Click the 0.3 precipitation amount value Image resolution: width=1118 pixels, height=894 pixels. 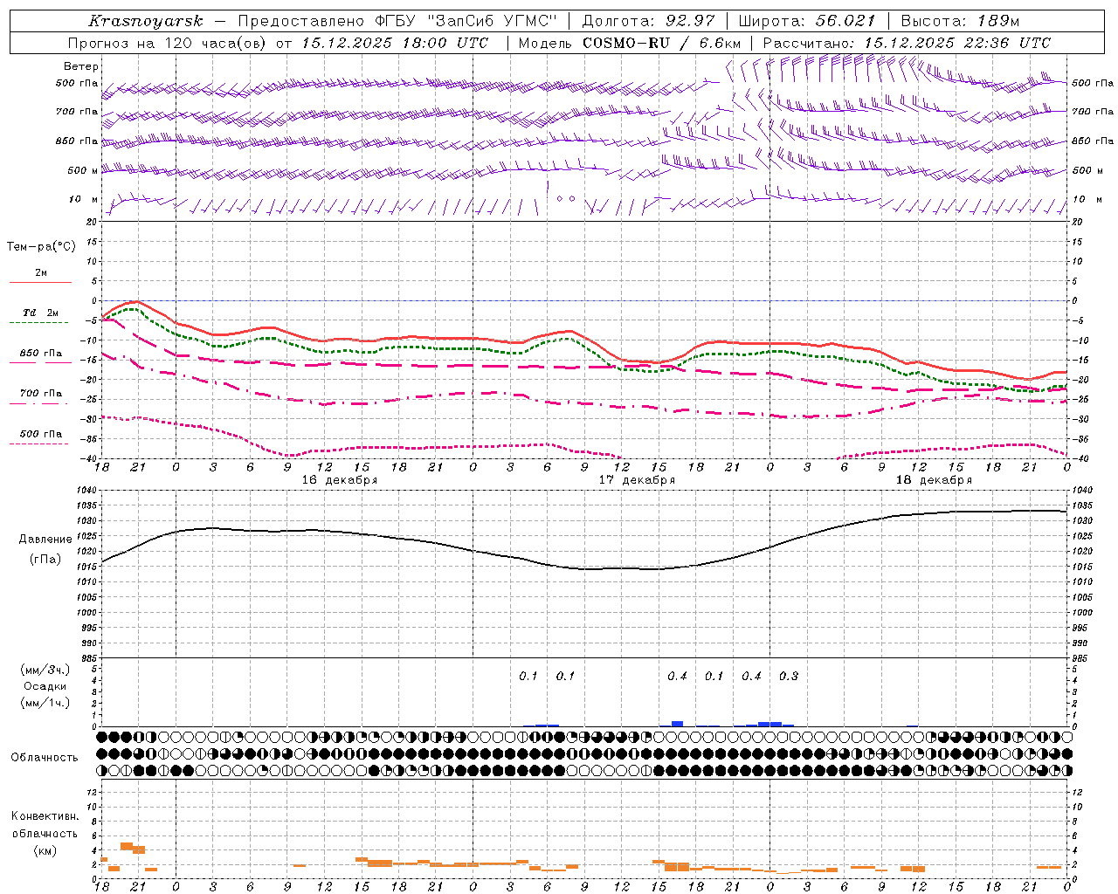pyautogui.click(x=789, y=677)
